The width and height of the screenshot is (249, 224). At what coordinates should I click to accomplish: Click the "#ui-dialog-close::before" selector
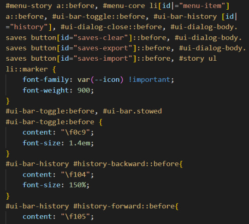111,27
